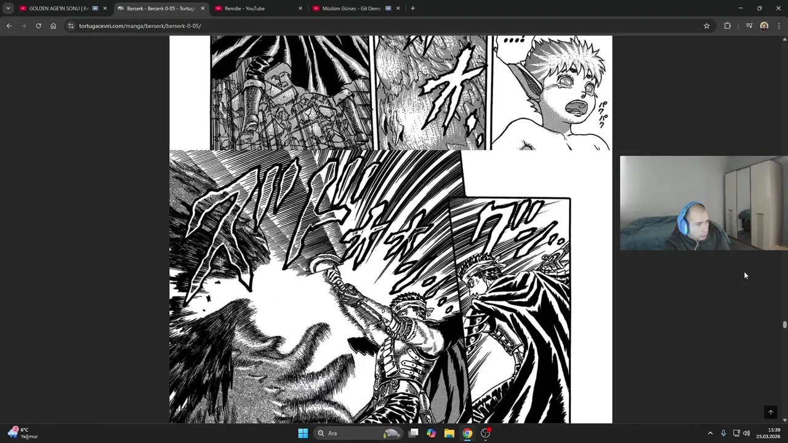Click the microphone icon in system tray

(x=723, y=433)
